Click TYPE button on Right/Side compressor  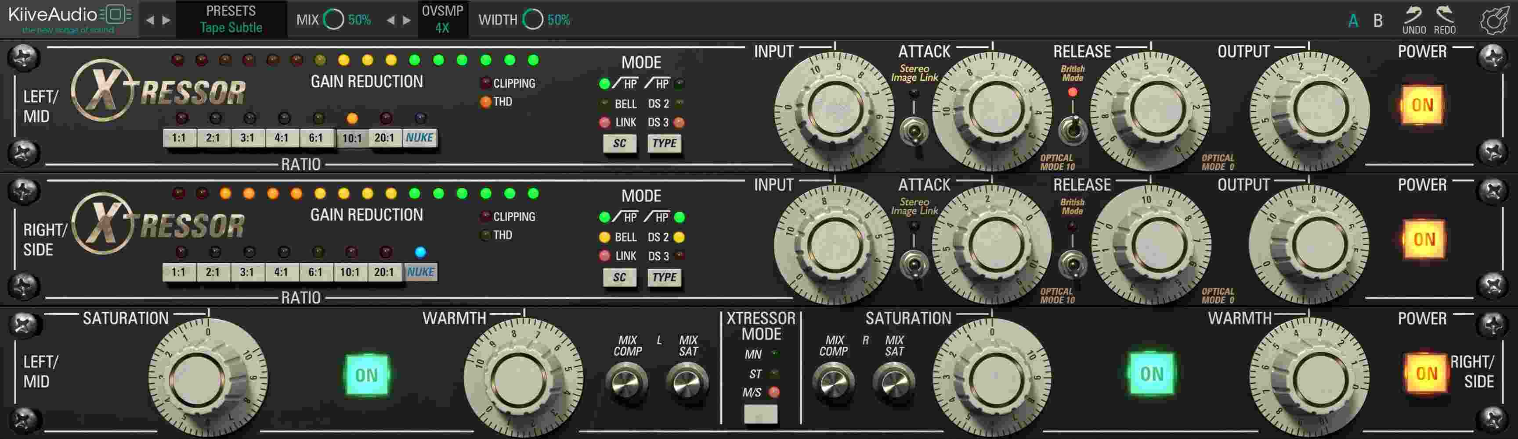click(665, 278)
